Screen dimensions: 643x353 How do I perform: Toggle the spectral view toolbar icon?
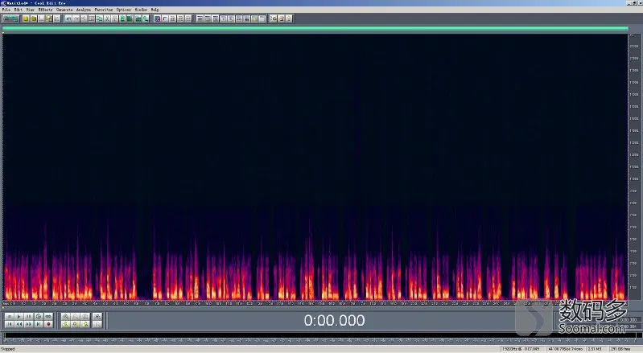click(x=157, y=18)
